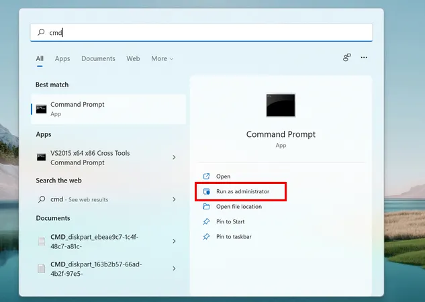Select the Web filter tab
Image resolution: width=425 pixels, height=302 pixels.
(x=133, y=59)
